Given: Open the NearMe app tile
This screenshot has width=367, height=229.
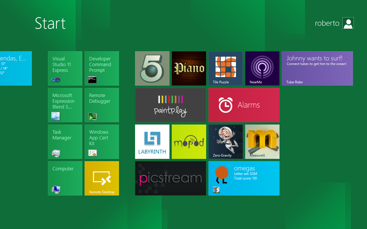Looking at the screenshot, I should tap(262, 68).
